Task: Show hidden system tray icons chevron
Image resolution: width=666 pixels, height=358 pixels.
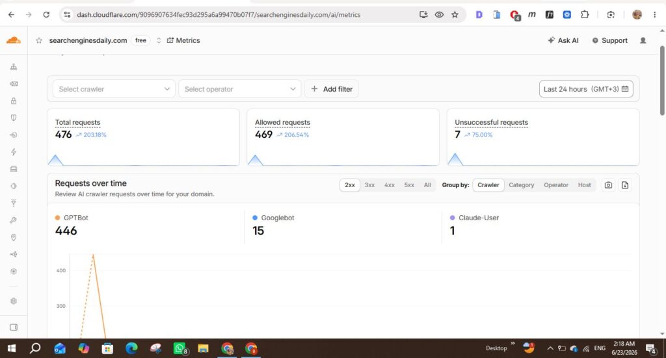Action: pos(550,348)
